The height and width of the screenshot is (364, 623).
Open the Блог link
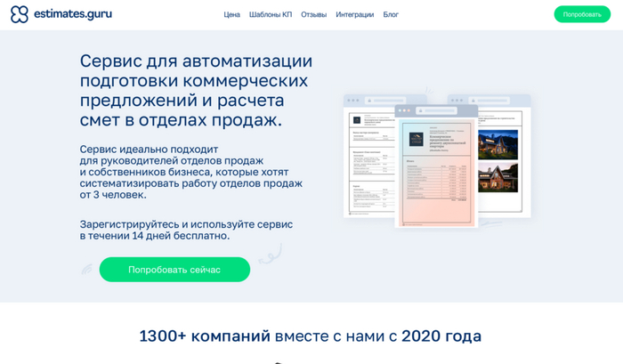click(x=391, y=15)
